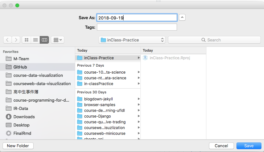Go forward in folder history
Image resolution: width=264 pixels, height=152 pixels.
pyautogui.click(x=16, y=40)
